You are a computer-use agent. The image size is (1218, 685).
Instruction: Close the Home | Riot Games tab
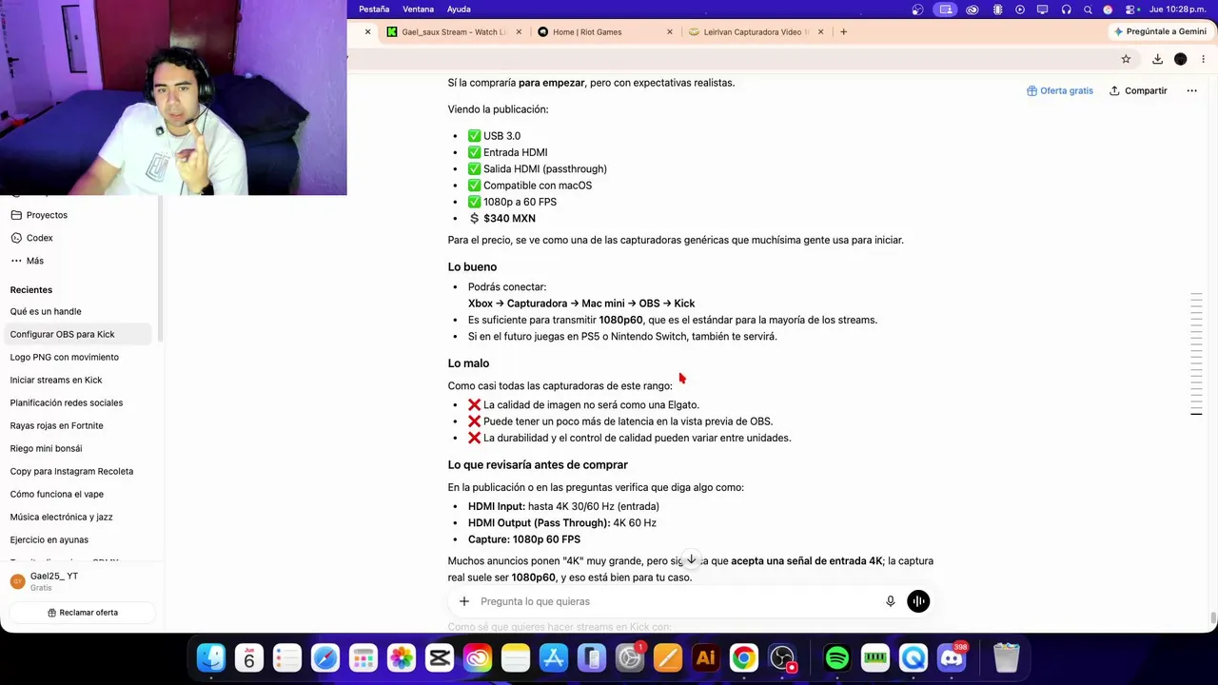[x=670, y=31]
